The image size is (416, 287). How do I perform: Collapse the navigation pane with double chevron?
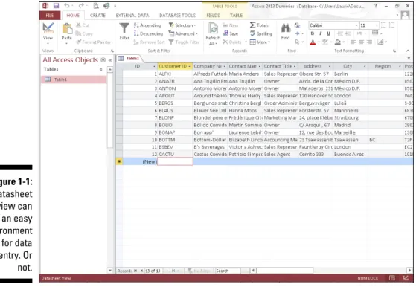[110, 60]
